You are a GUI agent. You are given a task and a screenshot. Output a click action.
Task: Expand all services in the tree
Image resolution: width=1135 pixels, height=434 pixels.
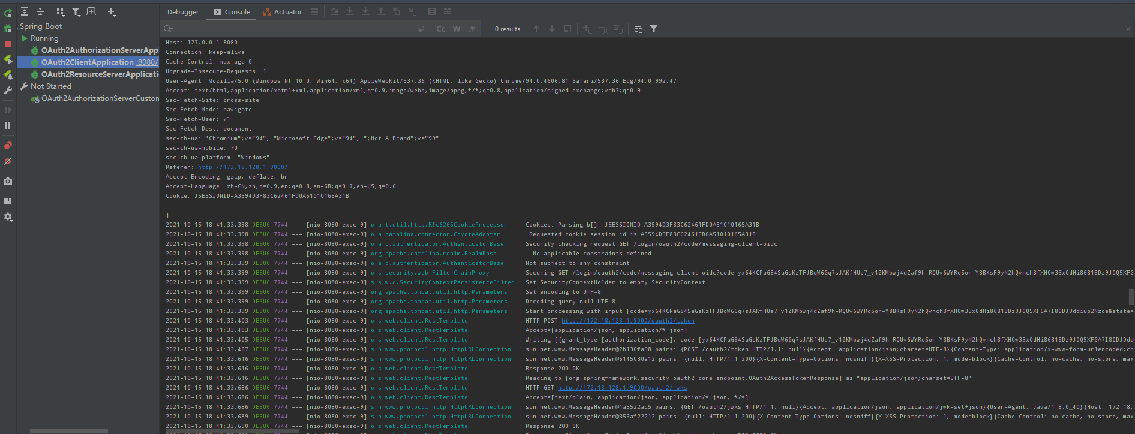pos(25,11)
